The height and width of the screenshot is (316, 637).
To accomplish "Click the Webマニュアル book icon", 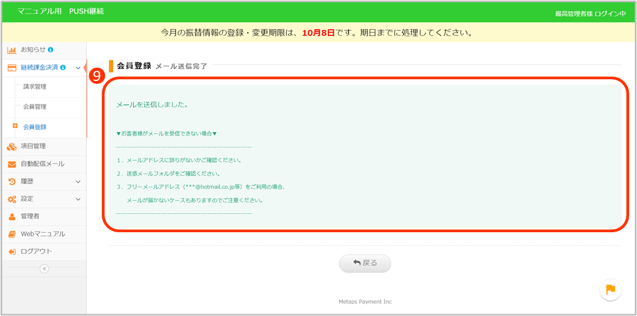I will (11, 234).
